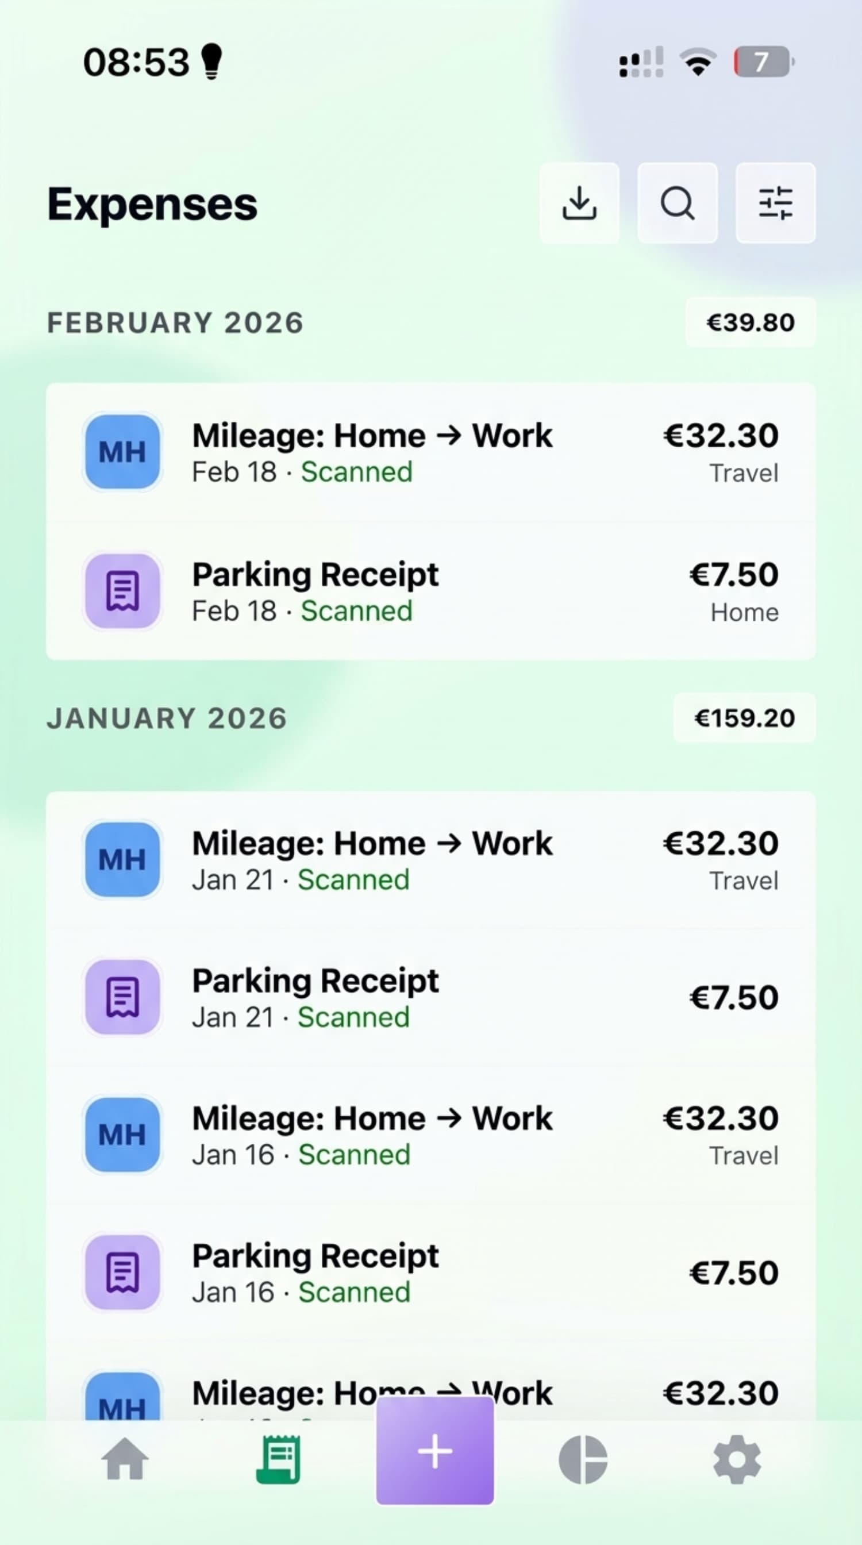Select the MH mileage icon for Feb 18

click(122, 452)
